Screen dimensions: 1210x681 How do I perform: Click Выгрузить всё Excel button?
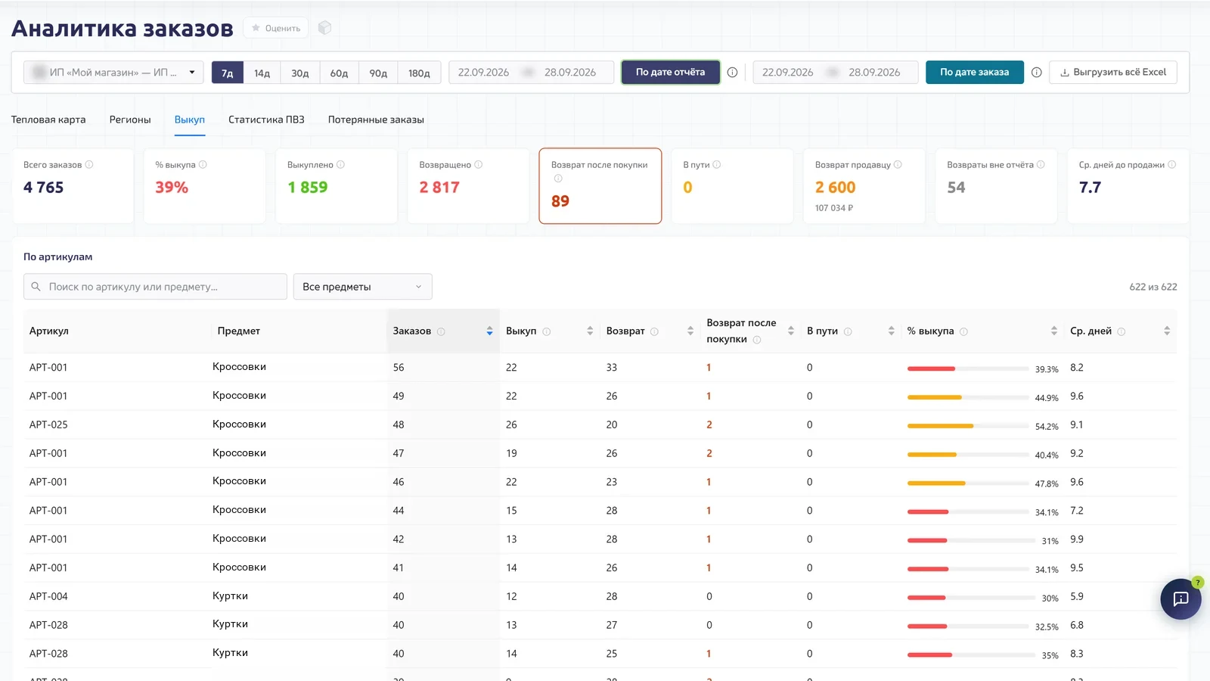click(x=1113, y=73)
